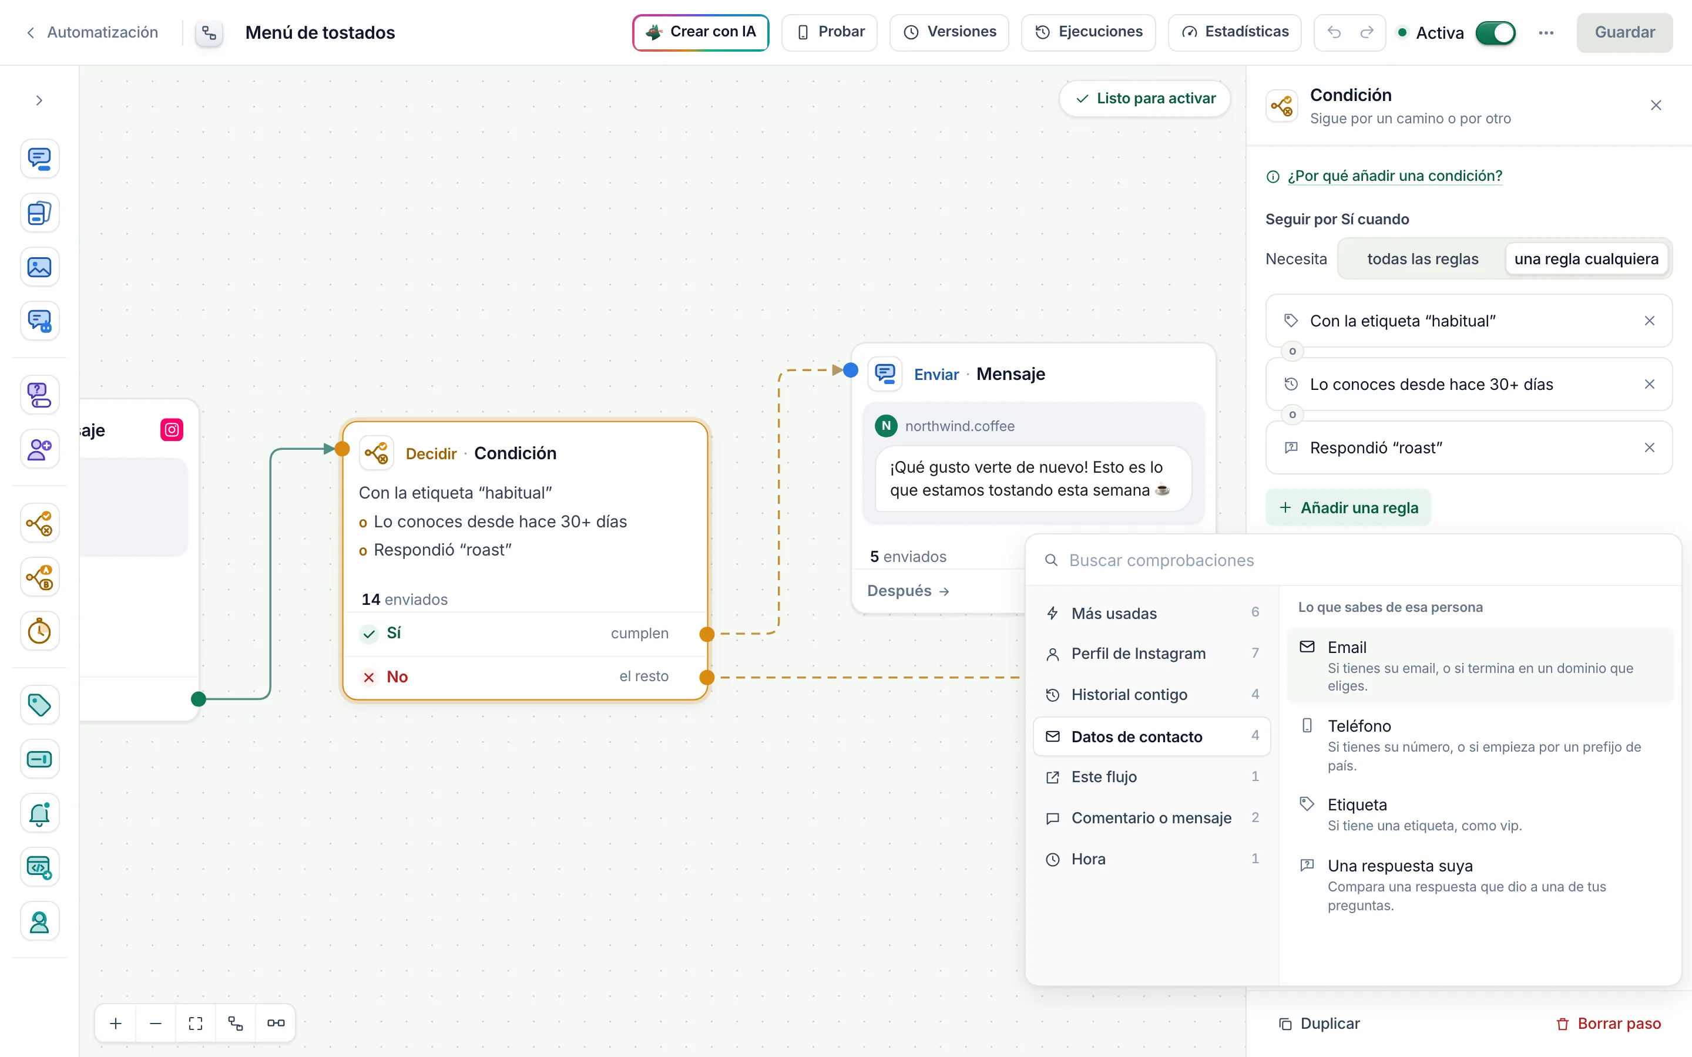Remove the rule Respondió "roast"
Screen dimensions: 1692x1057
tap(1649, 447)
